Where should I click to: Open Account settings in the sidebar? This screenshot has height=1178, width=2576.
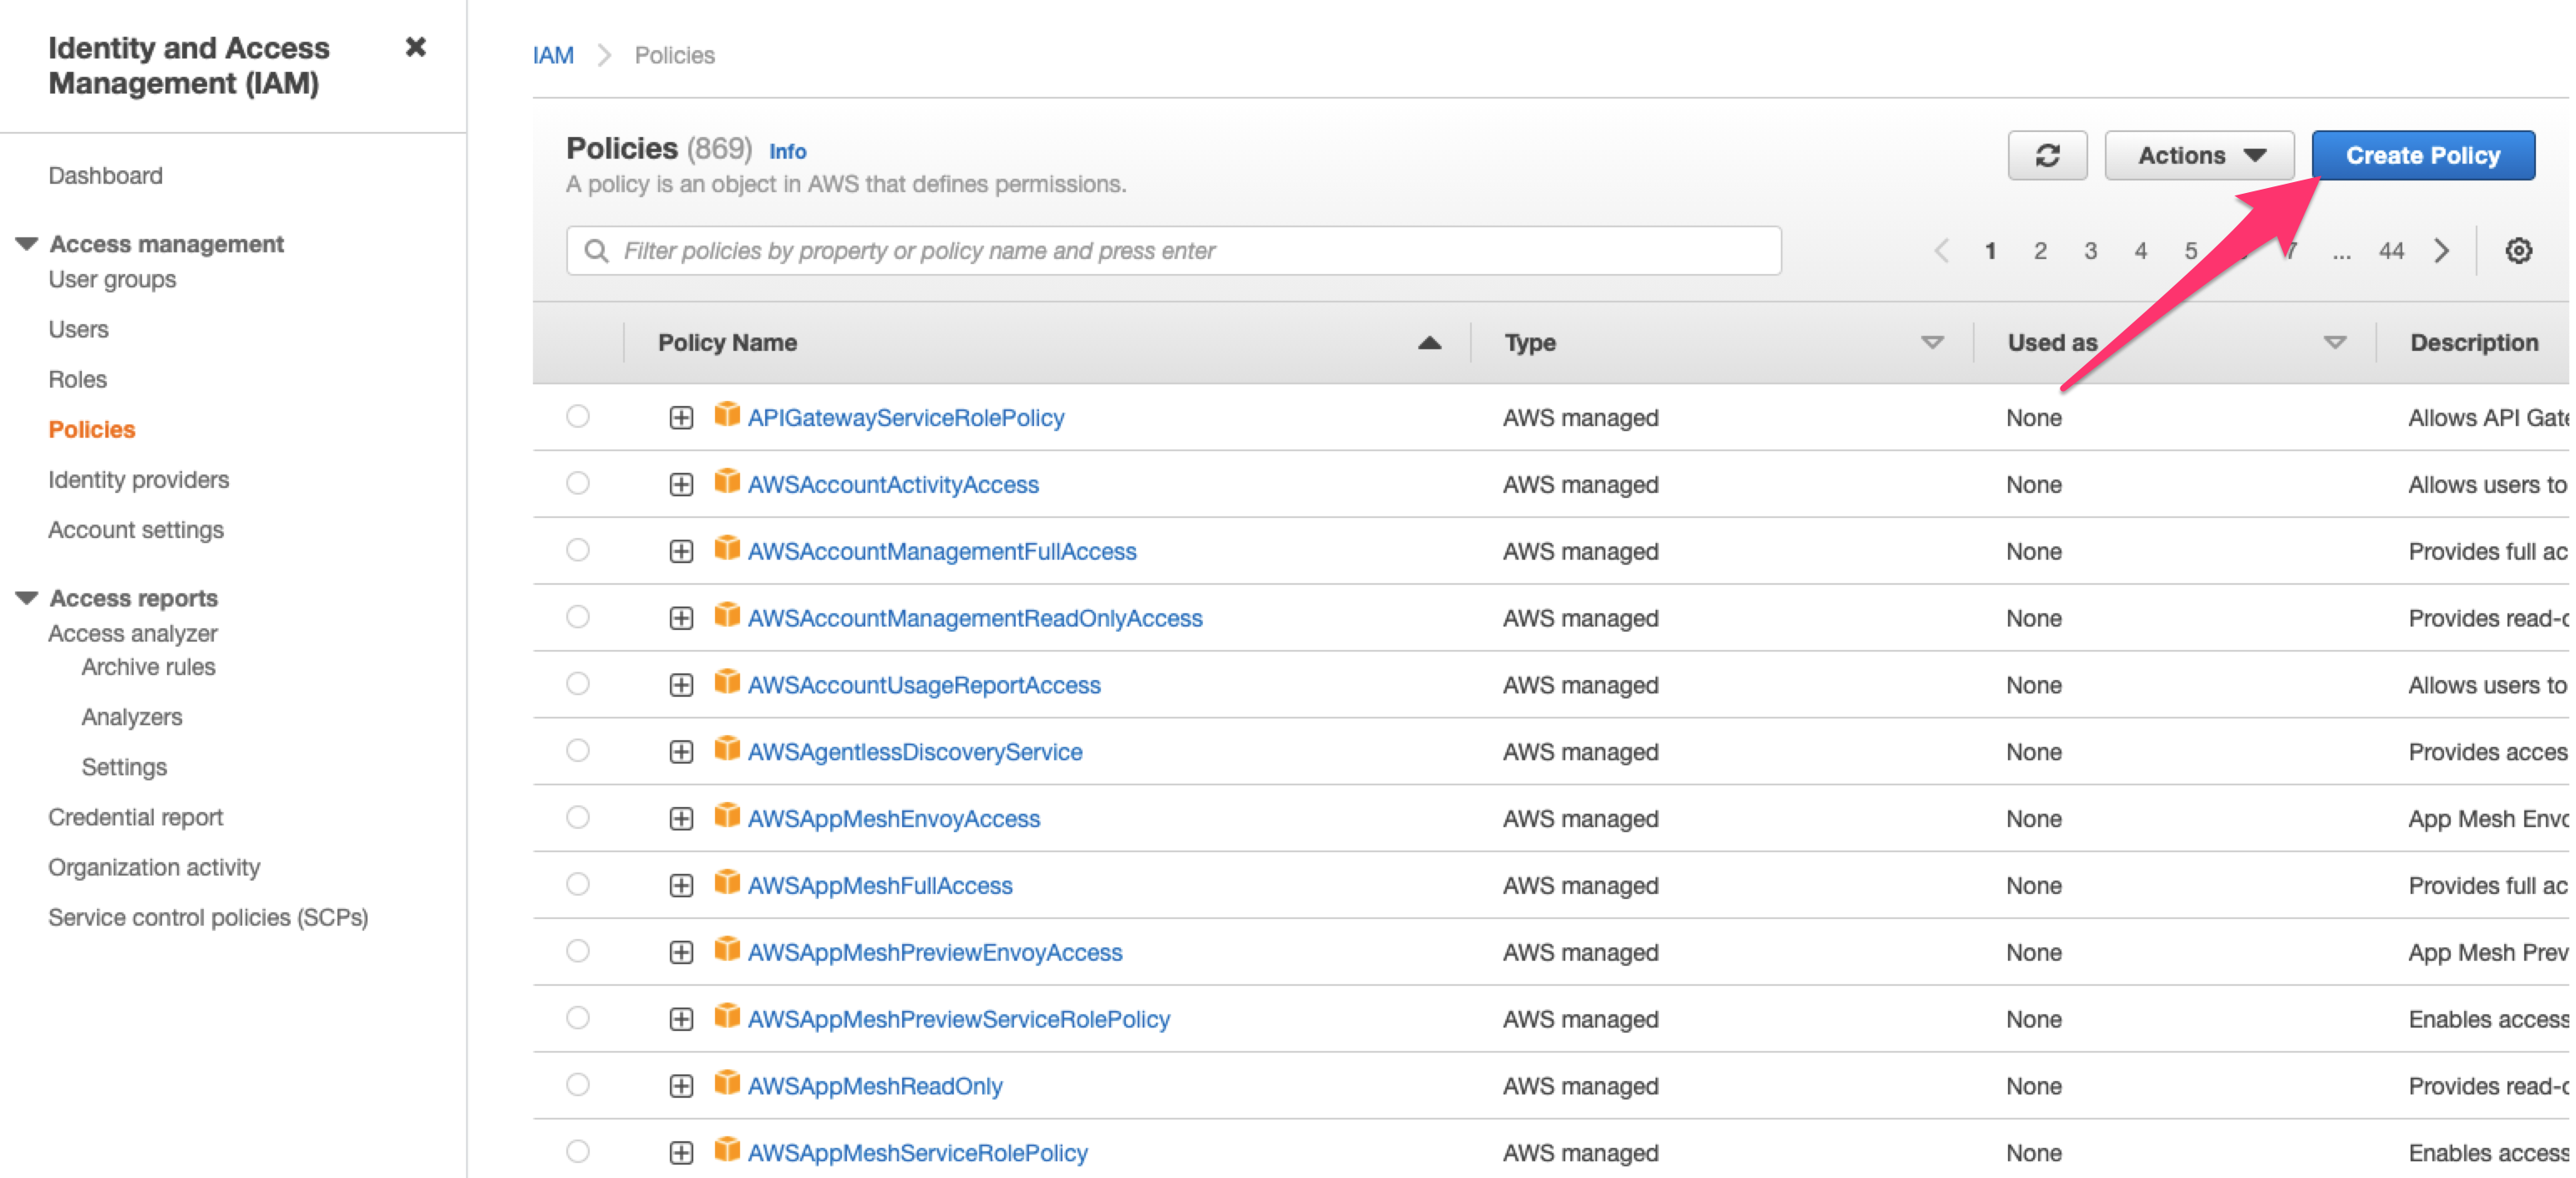[x=136, y=530]
